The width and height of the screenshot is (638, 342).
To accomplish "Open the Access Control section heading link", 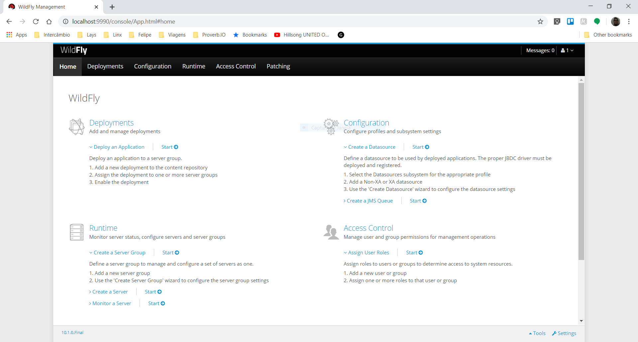I will (x=368, y=228).
